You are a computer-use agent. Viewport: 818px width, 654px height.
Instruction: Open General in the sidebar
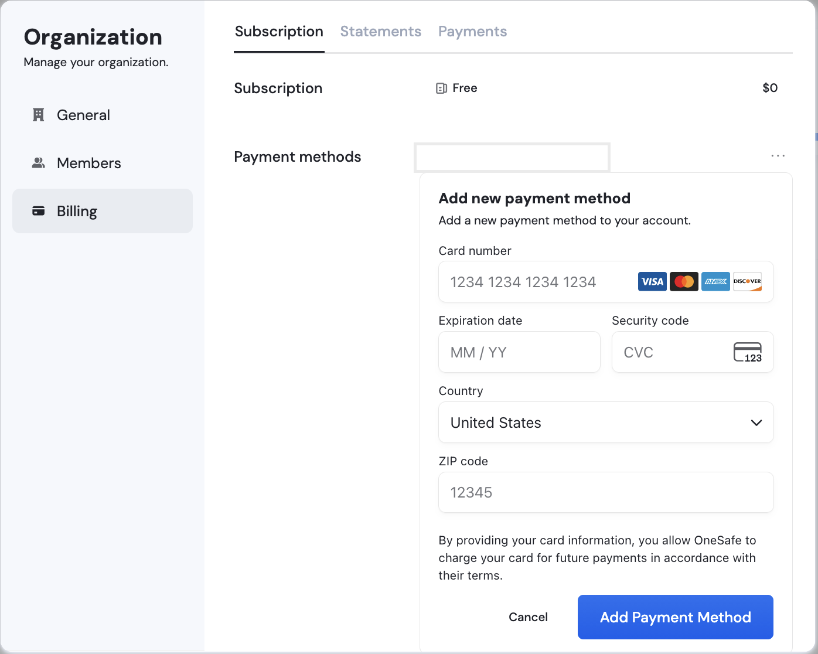(x=103, y=115)
